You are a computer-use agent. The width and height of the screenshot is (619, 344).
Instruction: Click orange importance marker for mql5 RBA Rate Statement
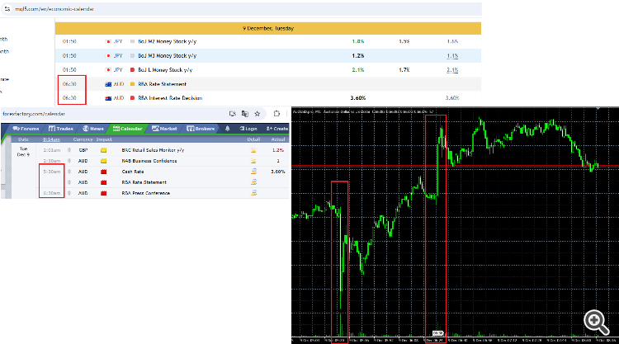[132, 84]
